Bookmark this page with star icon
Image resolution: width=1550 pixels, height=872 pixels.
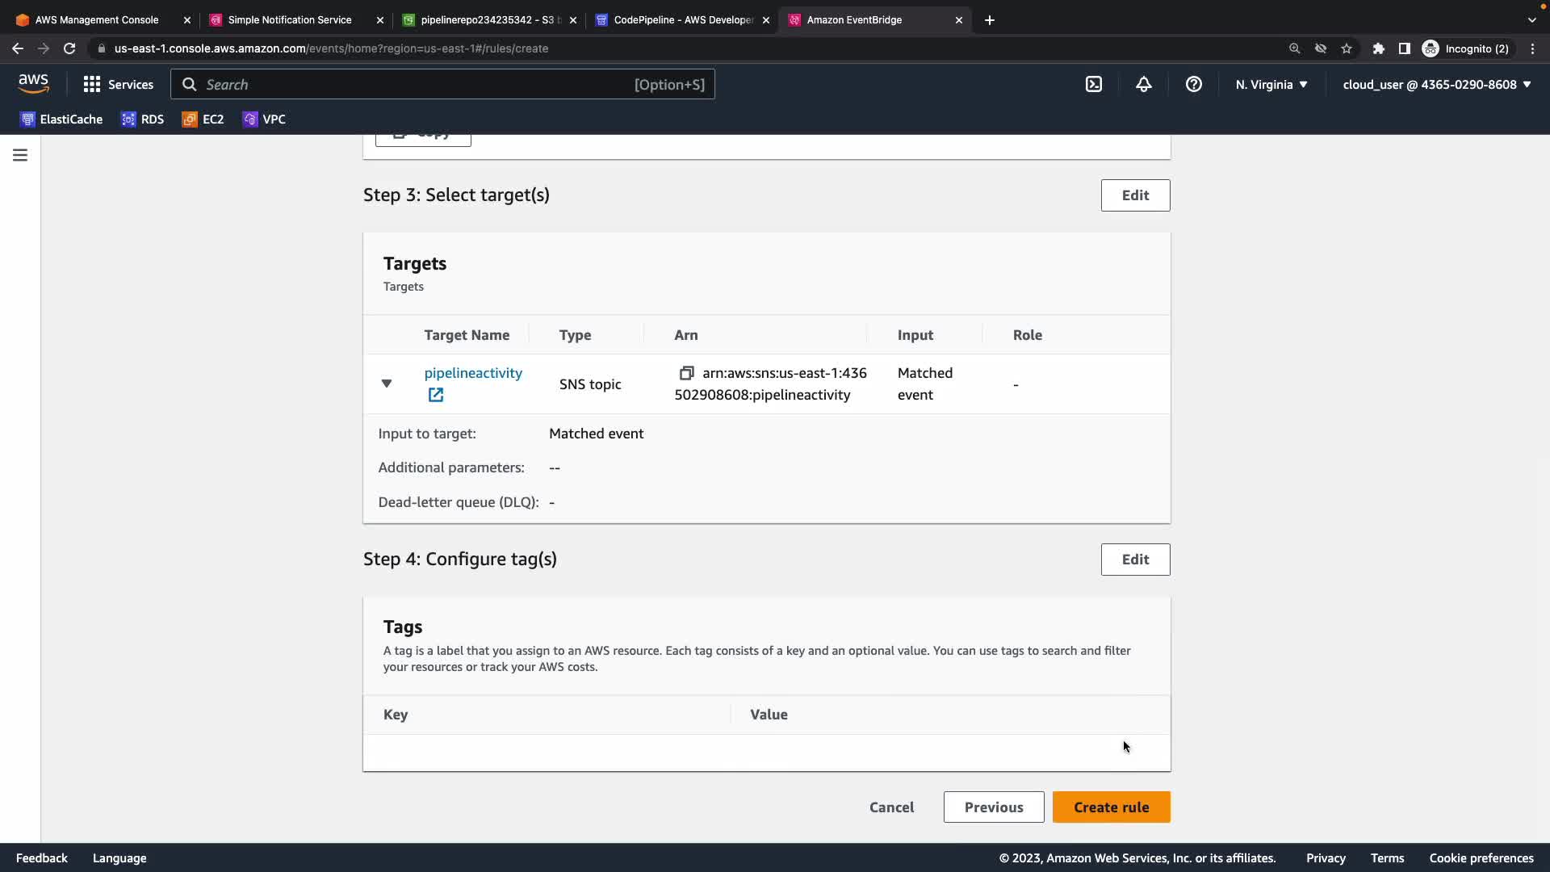pyautogui.click(x=1347, y=48)
